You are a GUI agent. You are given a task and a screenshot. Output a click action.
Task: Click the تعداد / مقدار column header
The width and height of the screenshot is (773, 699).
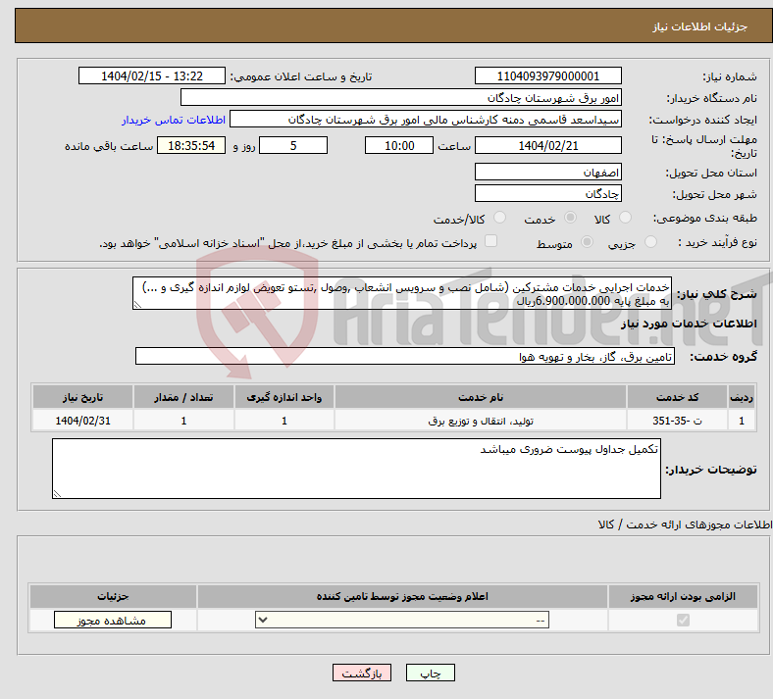pos(183,397)
